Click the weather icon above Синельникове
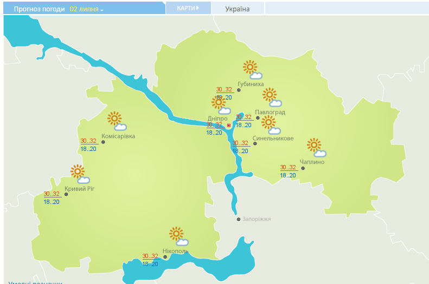This screenshot has width=429, height=284. [271, 125]
